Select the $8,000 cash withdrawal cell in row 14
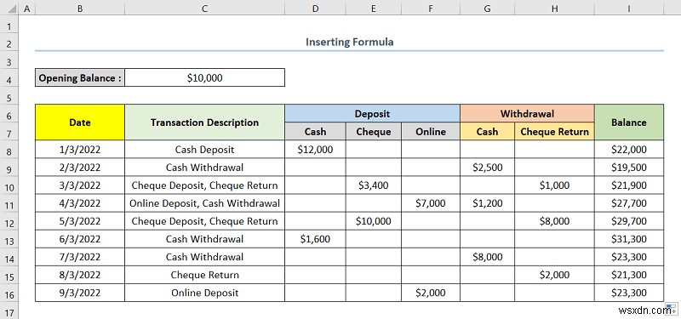The height and width of the screenshot is (319, 681). tap(487, 257)
